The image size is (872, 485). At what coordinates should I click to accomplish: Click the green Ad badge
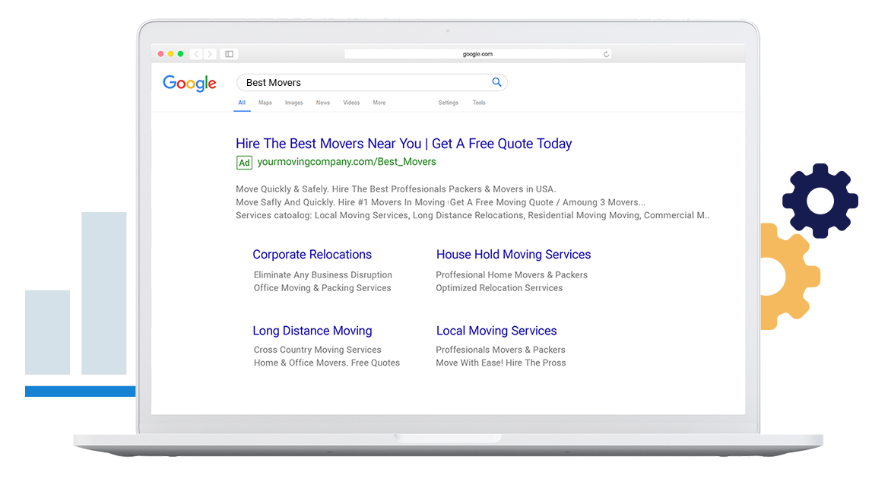point(244,163)
